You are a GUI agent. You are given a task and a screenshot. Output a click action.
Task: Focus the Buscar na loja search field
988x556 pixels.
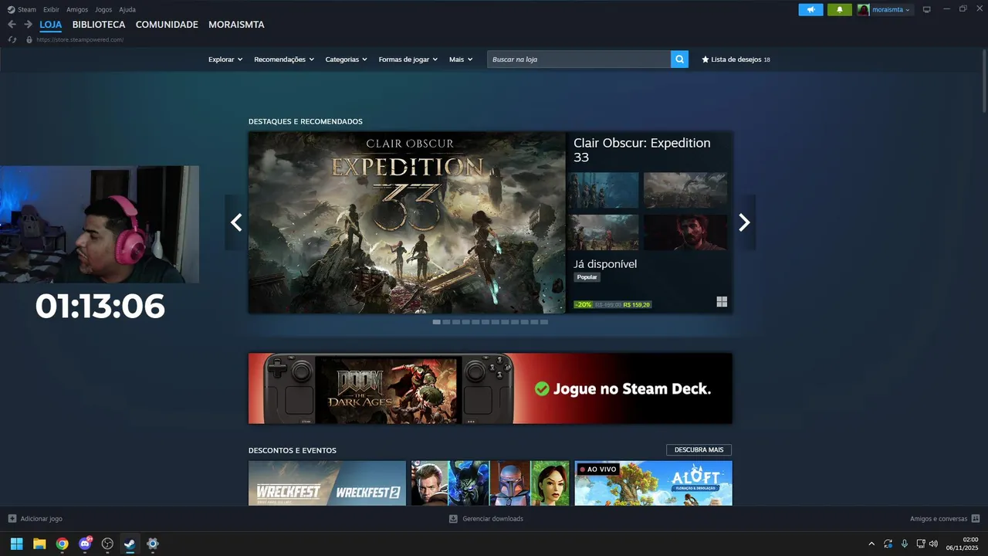coord(579,59)
